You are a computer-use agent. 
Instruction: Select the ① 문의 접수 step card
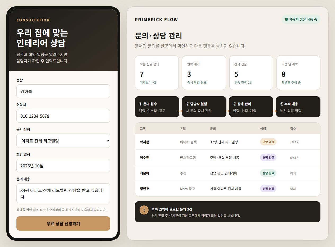(157, 107)
